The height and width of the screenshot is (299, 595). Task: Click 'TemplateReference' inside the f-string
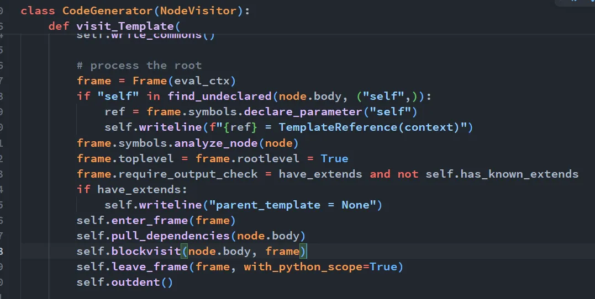338,127
